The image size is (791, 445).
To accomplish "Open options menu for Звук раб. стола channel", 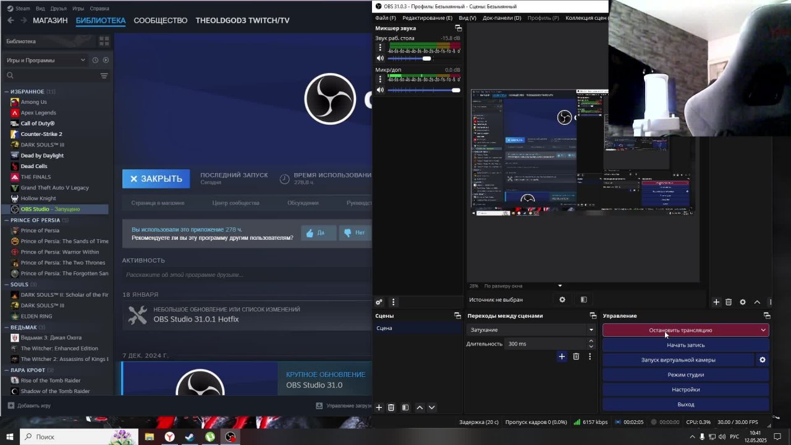I will point(380,48).
